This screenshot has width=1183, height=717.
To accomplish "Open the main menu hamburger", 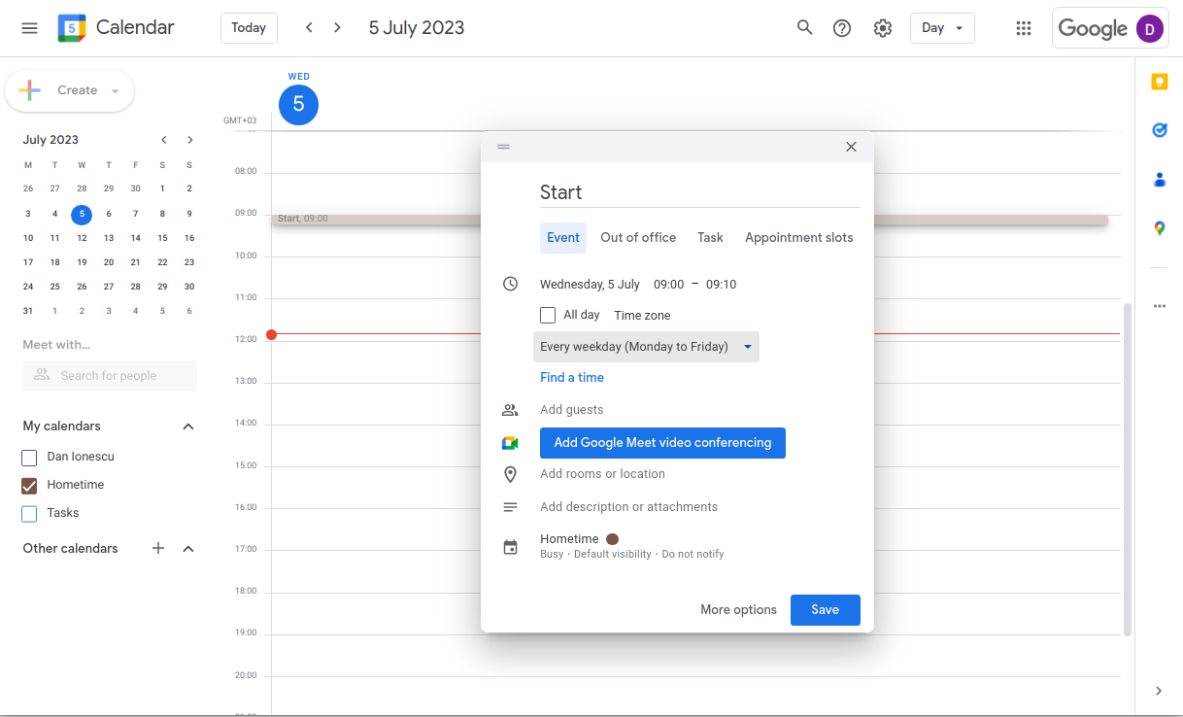I will (x=29, y=27).
